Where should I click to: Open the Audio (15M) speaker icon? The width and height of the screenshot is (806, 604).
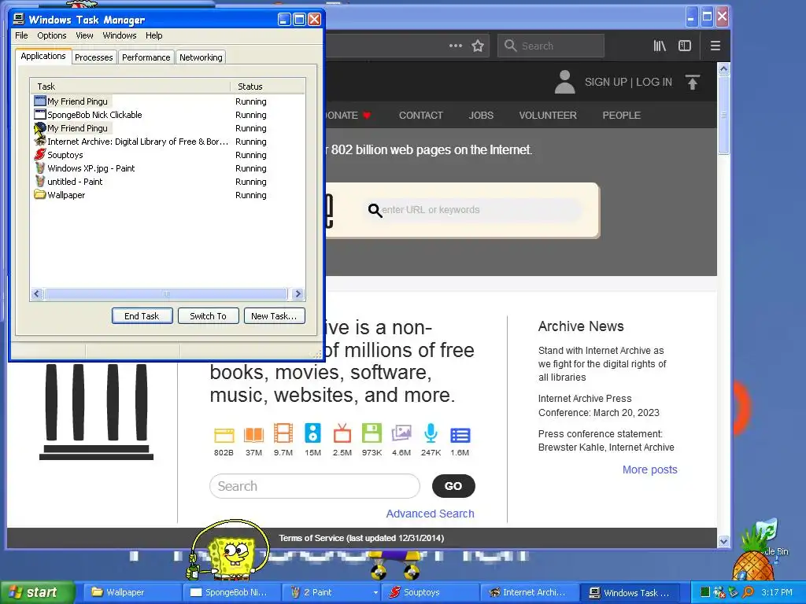click(312, 433)
